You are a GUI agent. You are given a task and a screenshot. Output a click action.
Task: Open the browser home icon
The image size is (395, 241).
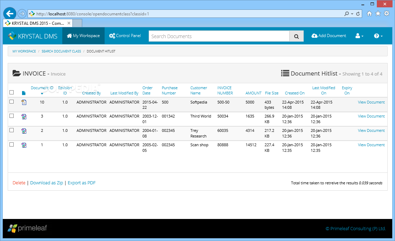pos(369,14)
